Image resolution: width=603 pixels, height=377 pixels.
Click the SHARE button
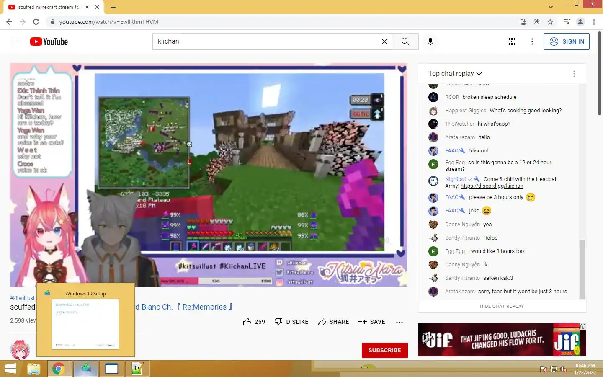point(333,322)
